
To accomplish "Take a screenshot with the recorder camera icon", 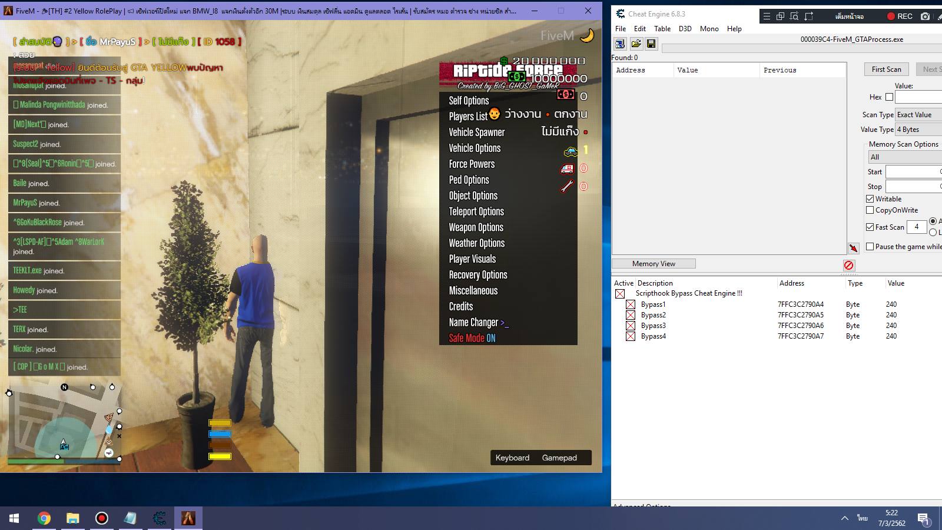I will point(926,16).
